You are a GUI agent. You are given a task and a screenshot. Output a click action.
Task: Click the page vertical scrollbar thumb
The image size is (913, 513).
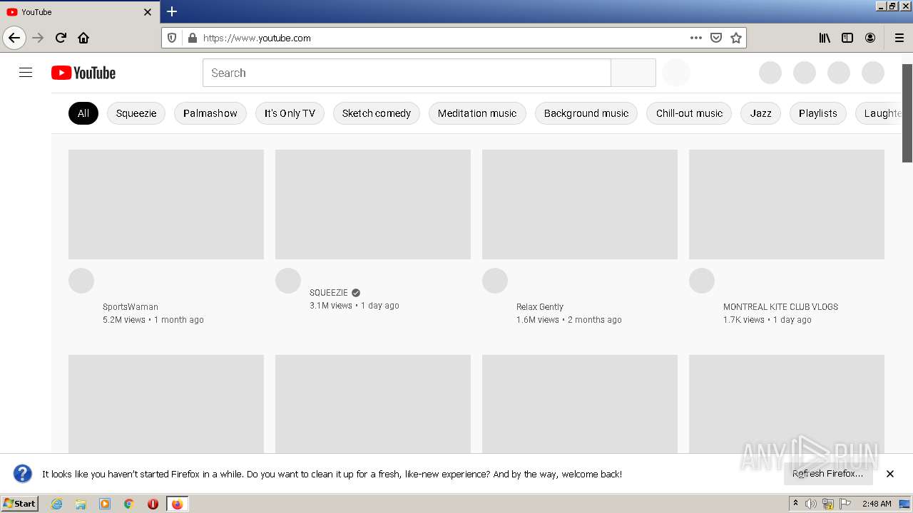coord(907,113)
